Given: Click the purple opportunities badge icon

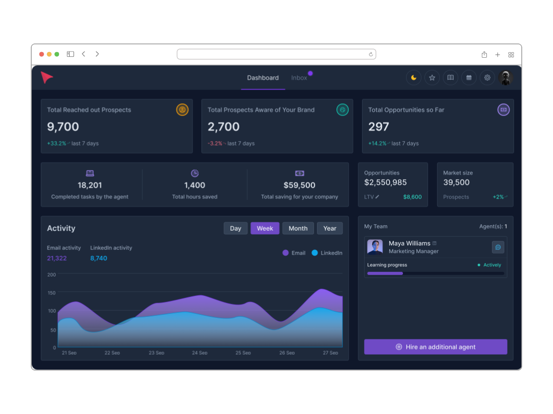Looking at the screenshot, I should click(503, 109).
